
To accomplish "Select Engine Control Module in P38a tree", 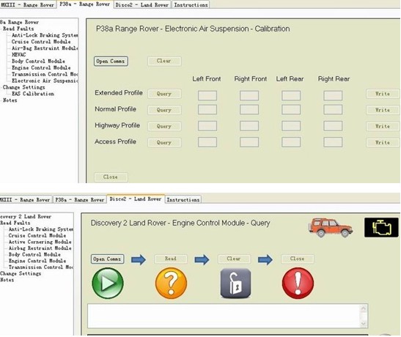I will [x=41, y=67].
